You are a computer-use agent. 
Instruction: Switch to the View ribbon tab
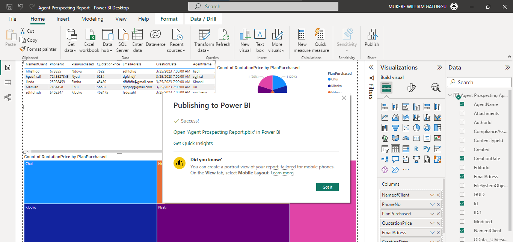click(x=121, y=19)
